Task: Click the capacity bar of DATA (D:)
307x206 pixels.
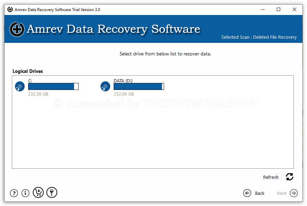Action: [x=139, y=86]
